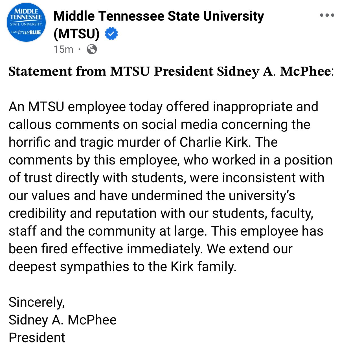This screenshot has height=349, width=340.
Task: Click the Sincerely, closing line
Action: [37, 302]
